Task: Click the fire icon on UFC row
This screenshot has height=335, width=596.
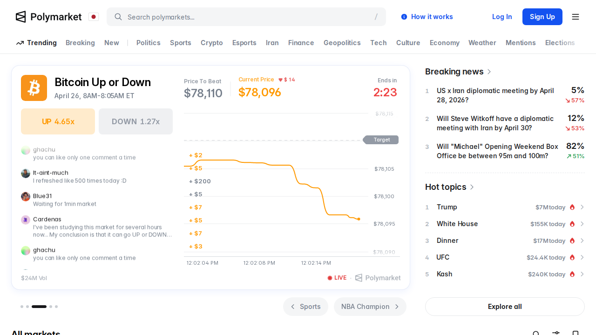Action: point(572,257)
